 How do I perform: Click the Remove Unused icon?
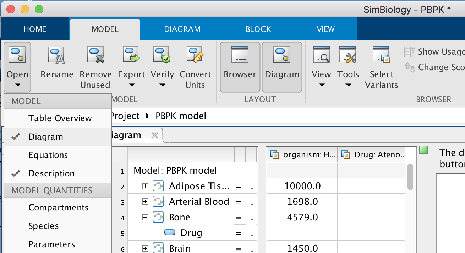95,56
